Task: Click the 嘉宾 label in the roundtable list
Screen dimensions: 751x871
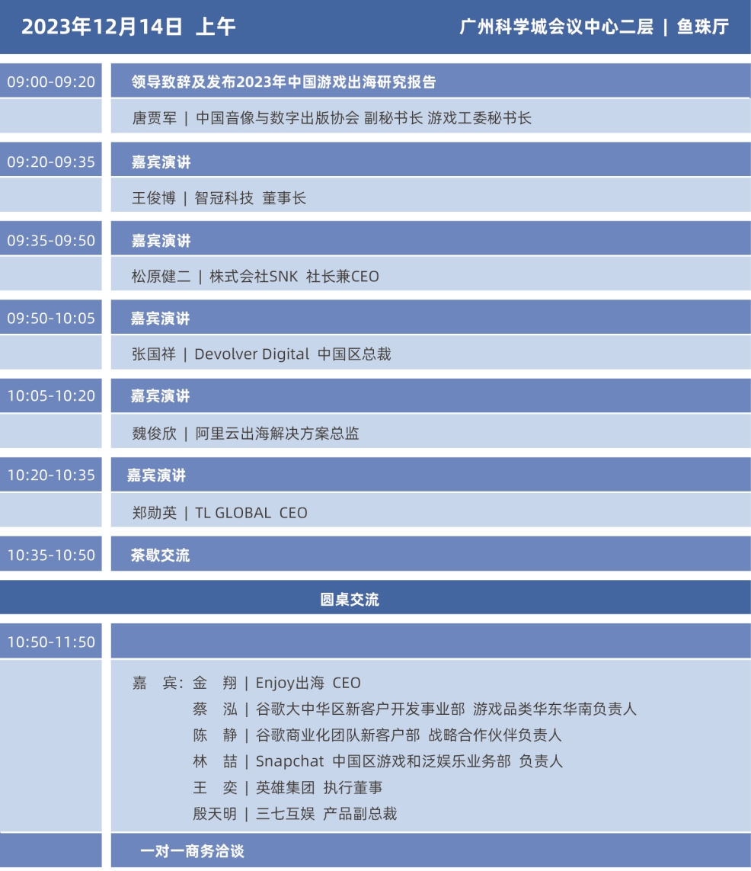Action: pyautogui.click(x=158, y=683)
